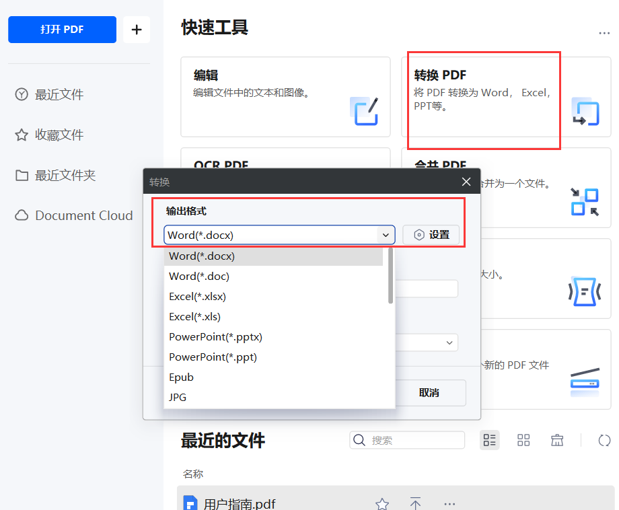The height and width of the screenshot is (510, 619).
Task: Click the 搜索 search field
Action: coord(407,440)
